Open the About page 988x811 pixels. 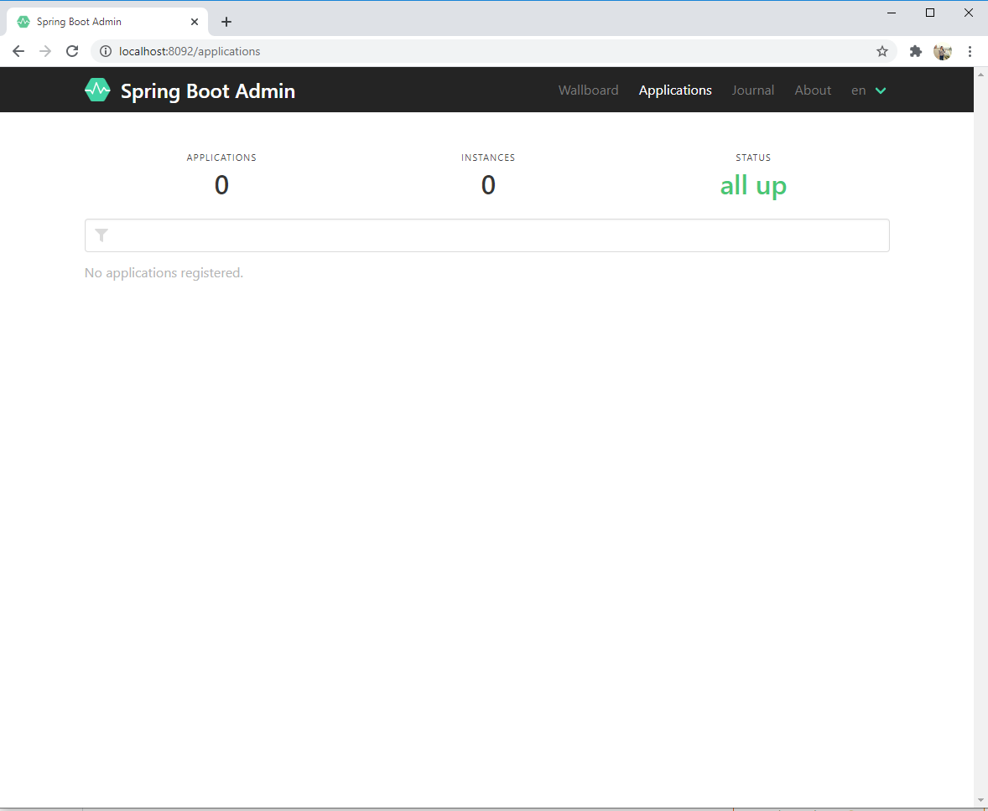point(812,90)
